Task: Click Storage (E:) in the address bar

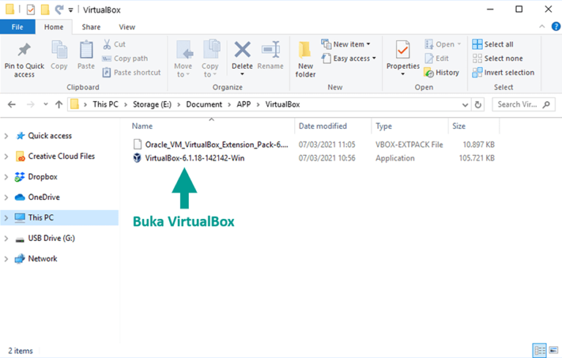Action: click(x=152, y=105)
